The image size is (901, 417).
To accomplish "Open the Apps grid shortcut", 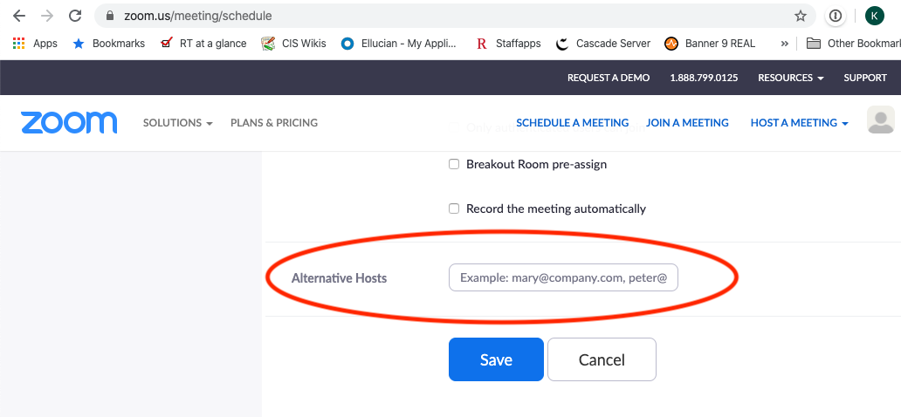I will pyautogui.click(x=35, y=43).
